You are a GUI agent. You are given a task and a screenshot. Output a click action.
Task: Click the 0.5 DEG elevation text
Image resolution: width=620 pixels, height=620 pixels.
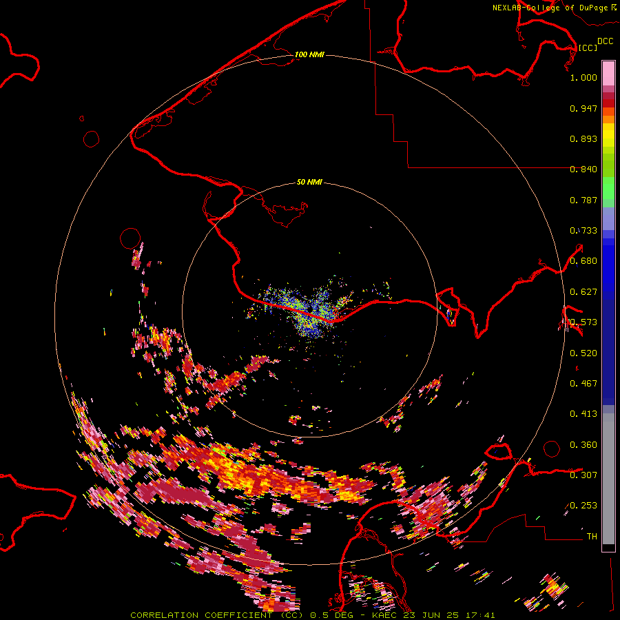[331, 615]
